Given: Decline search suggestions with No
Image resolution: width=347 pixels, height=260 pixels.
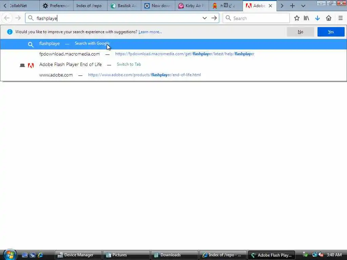Looking at the screenshot, I should 301,32.
